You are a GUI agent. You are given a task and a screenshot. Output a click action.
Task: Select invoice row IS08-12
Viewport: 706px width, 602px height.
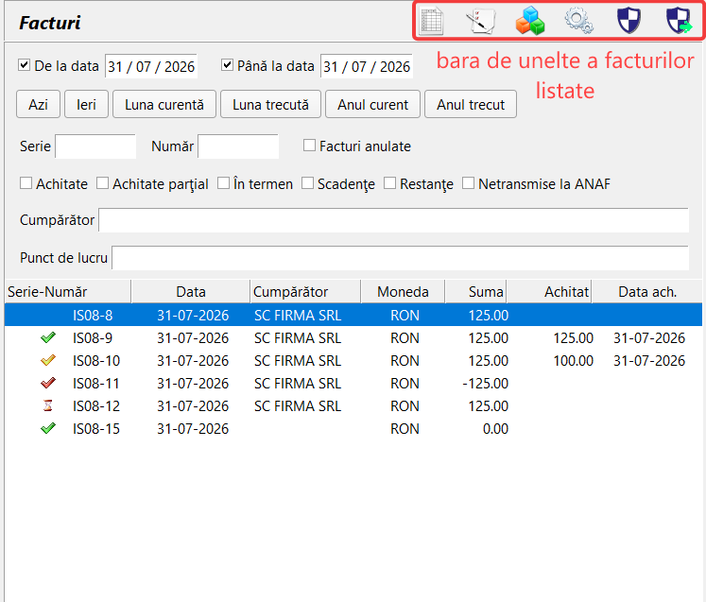coord(353,405)
